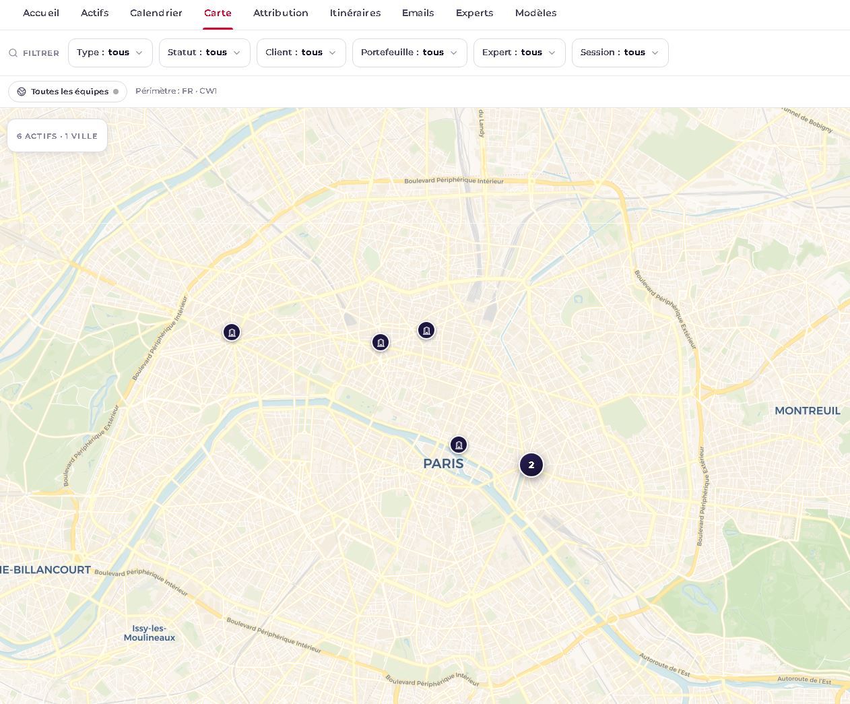
Task: Select the building marker near Boulevard Périphérique Intérieur west
Action: click(232, 332)
